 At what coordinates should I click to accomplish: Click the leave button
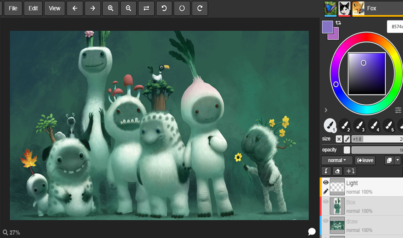pos(365,160)
